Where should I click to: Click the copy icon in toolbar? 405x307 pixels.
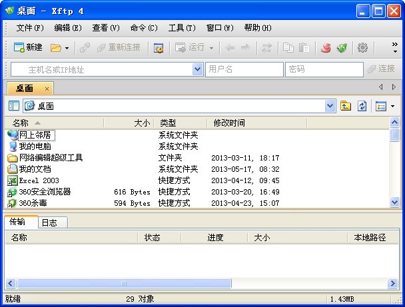288,48
